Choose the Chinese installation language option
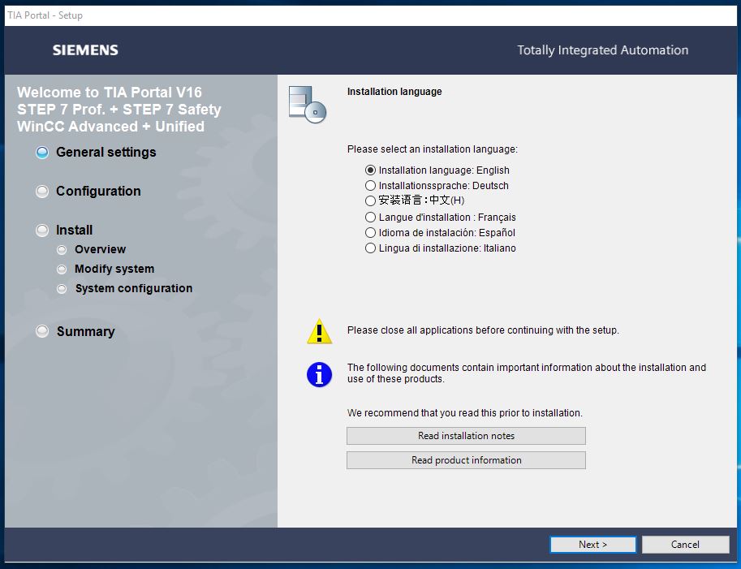The height and width of the screenshot is (569, 741). click(x=371, y=200)
